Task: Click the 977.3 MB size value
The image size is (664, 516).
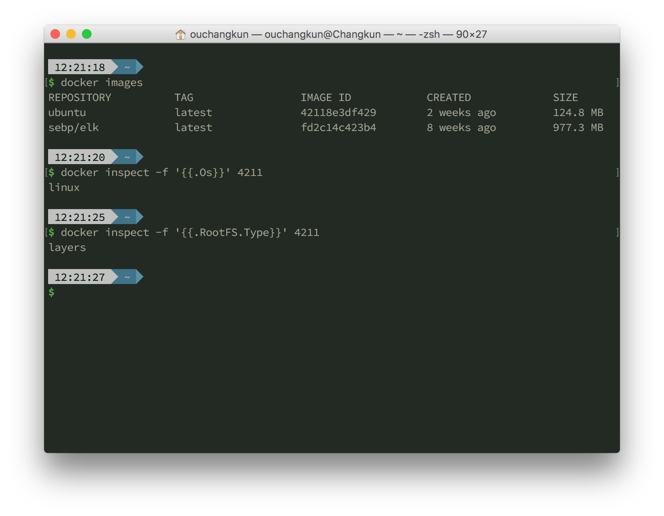Action: click(578, 127)
